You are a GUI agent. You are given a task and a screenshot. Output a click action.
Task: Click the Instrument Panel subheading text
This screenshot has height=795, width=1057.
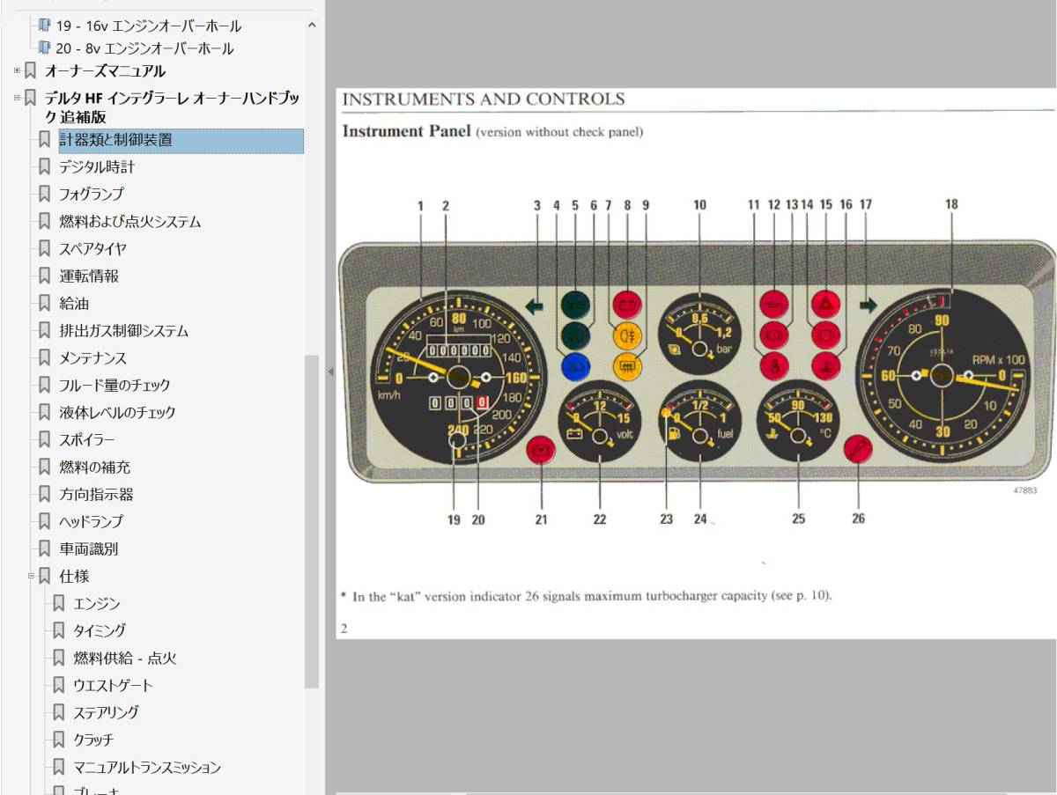406,131
